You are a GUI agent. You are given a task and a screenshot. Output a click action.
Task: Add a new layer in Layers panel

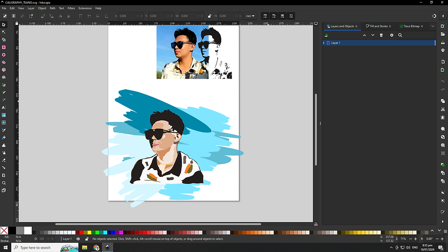(326, 35)
